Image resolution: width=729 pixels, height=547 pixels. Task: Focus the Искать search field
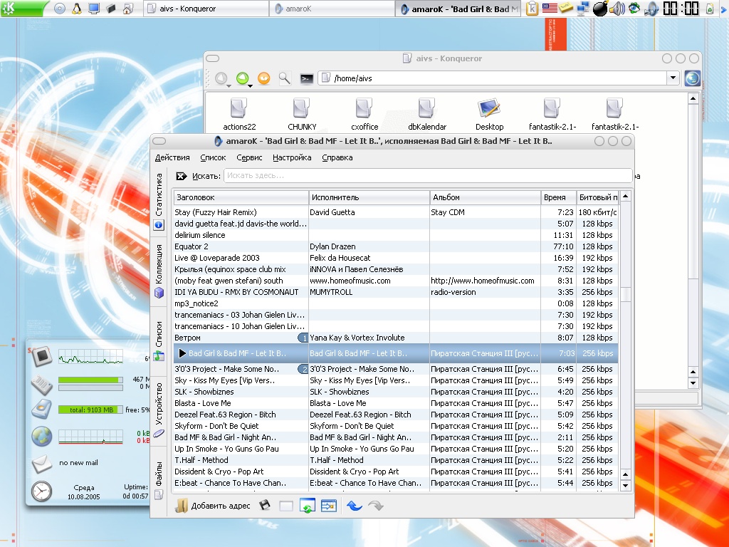tap(428, 175)
